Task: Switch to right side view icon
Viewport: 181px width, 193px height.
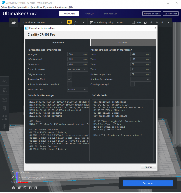Action: [x=36, y=188]
